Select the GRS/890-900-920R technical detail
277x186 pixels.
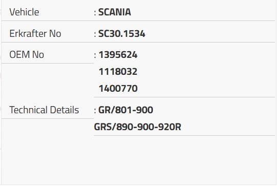pos(137,127)
